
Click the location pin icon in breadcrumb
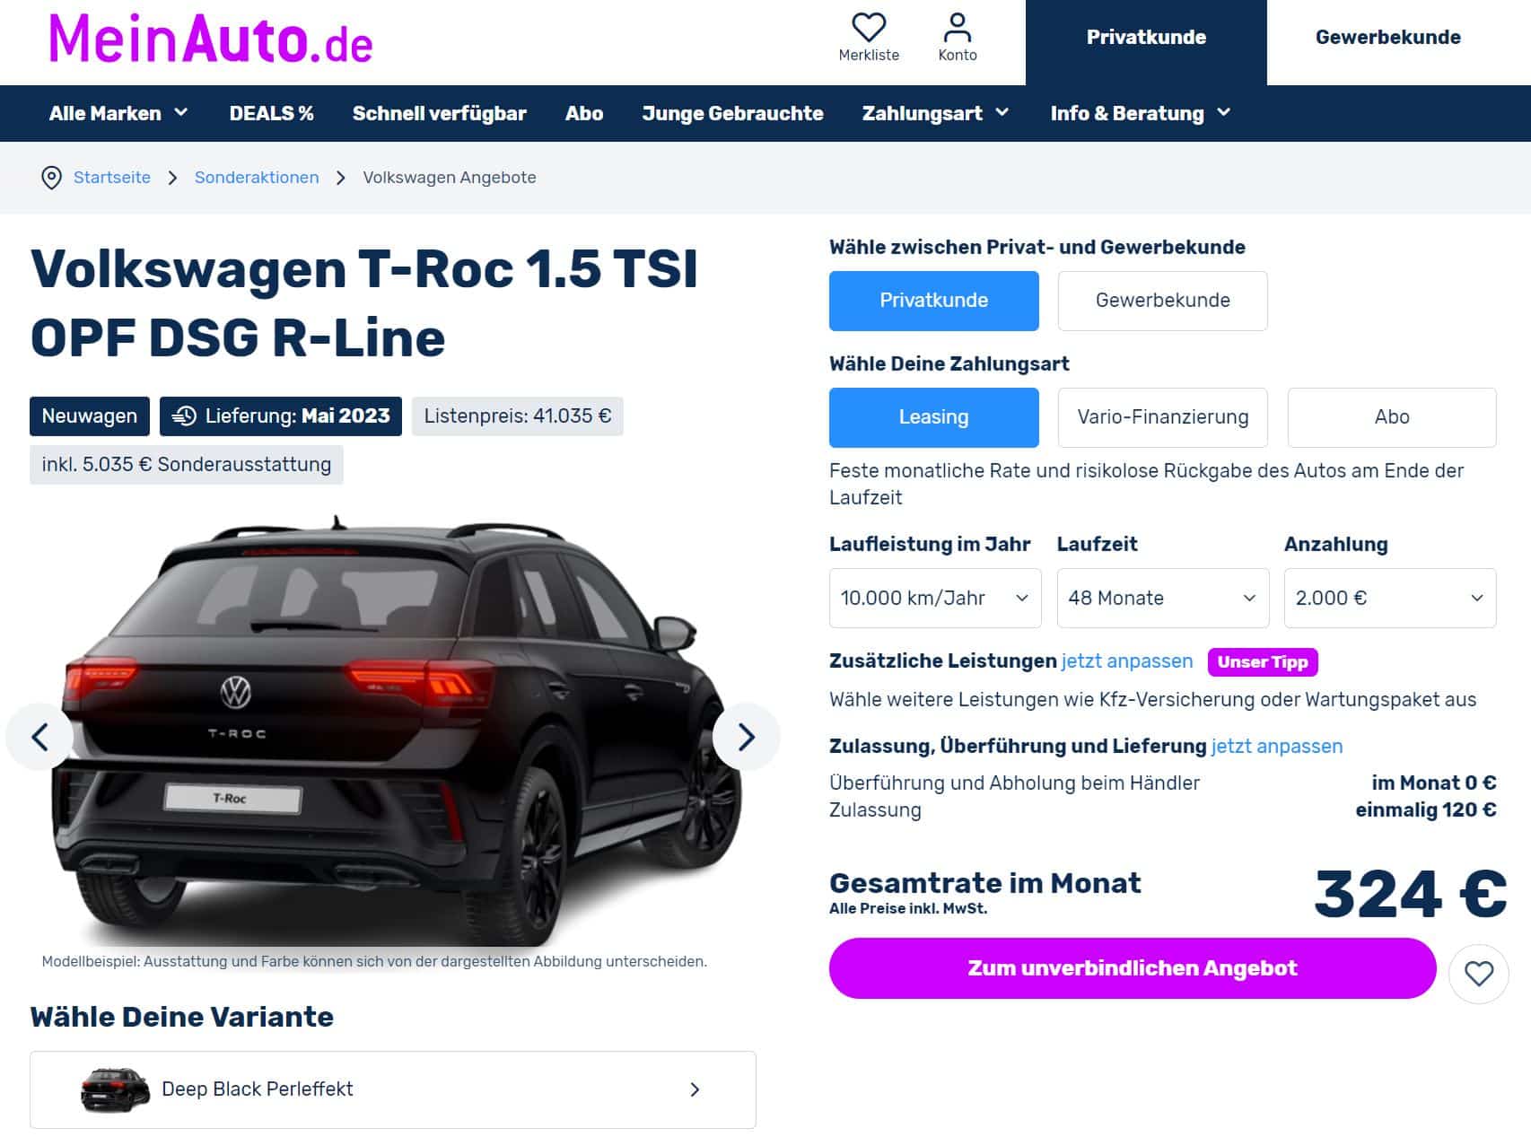[x=52, y=178]
